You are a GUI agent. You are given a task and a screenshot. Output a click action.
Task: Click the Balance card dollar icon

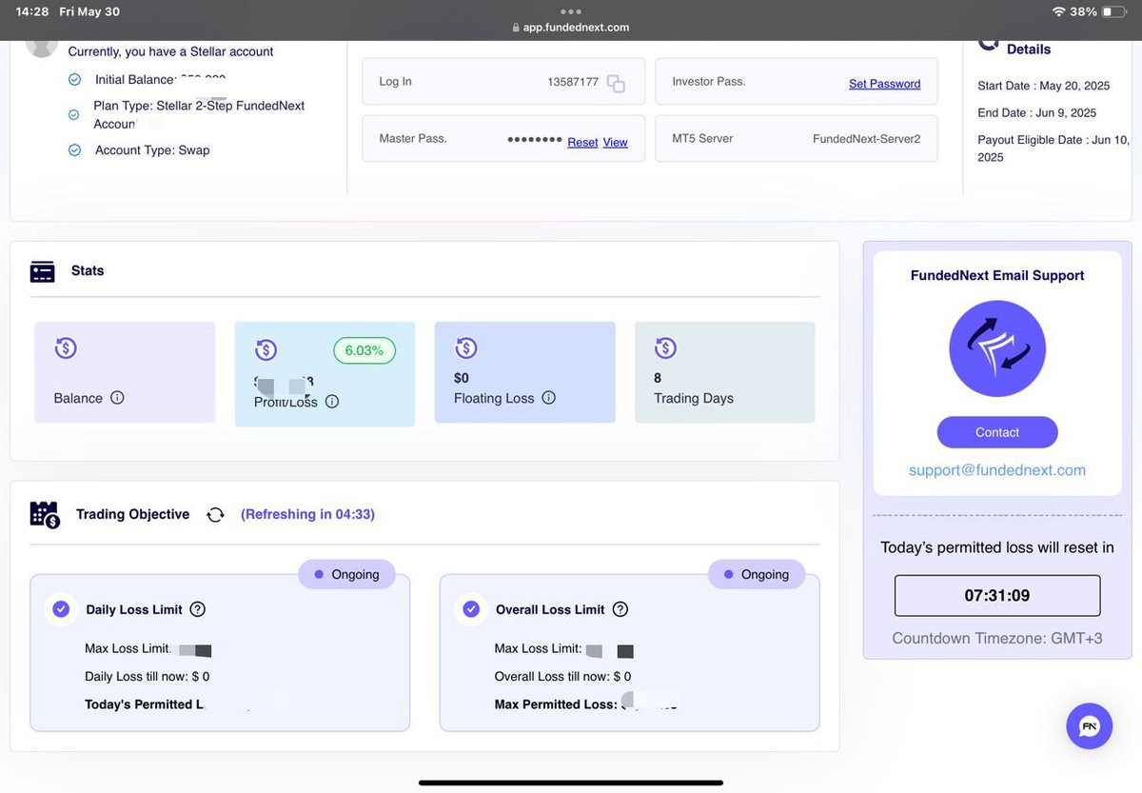point(66,348)
